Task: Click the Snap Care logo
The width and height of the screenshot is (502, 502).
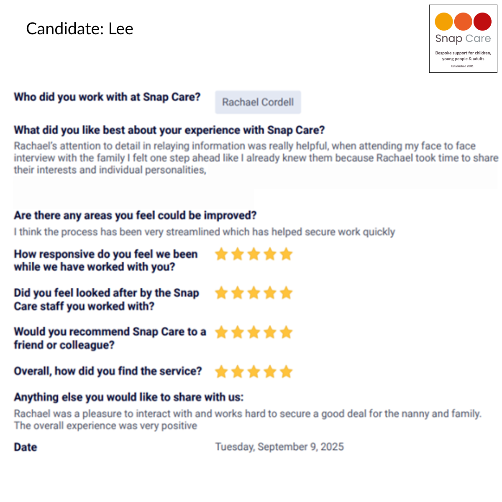Action: tap(463, 38)
